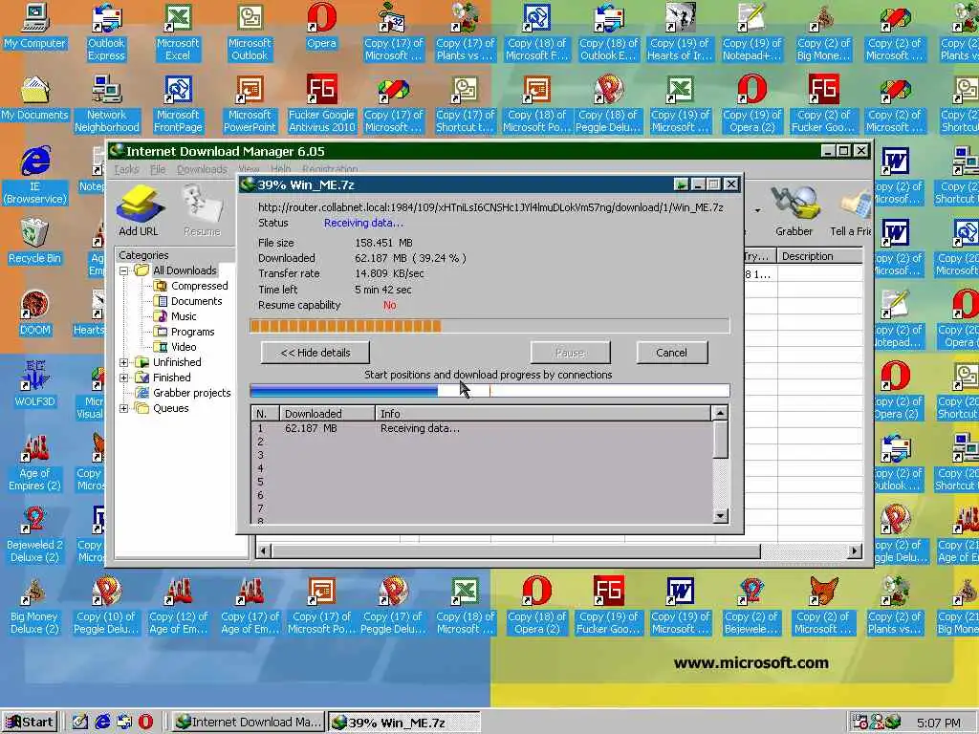Click Internet Explorer quick launch icon
The height and width of the screenshot is (734, 979).
(x=102, y=723)
